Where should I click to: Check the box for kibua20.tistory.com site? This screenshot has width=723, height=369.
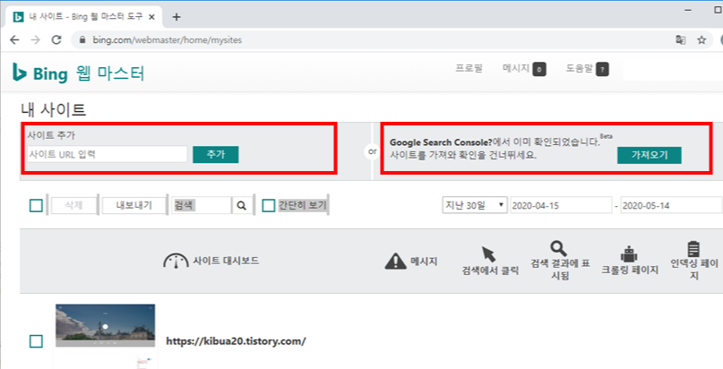pos(36,341)
